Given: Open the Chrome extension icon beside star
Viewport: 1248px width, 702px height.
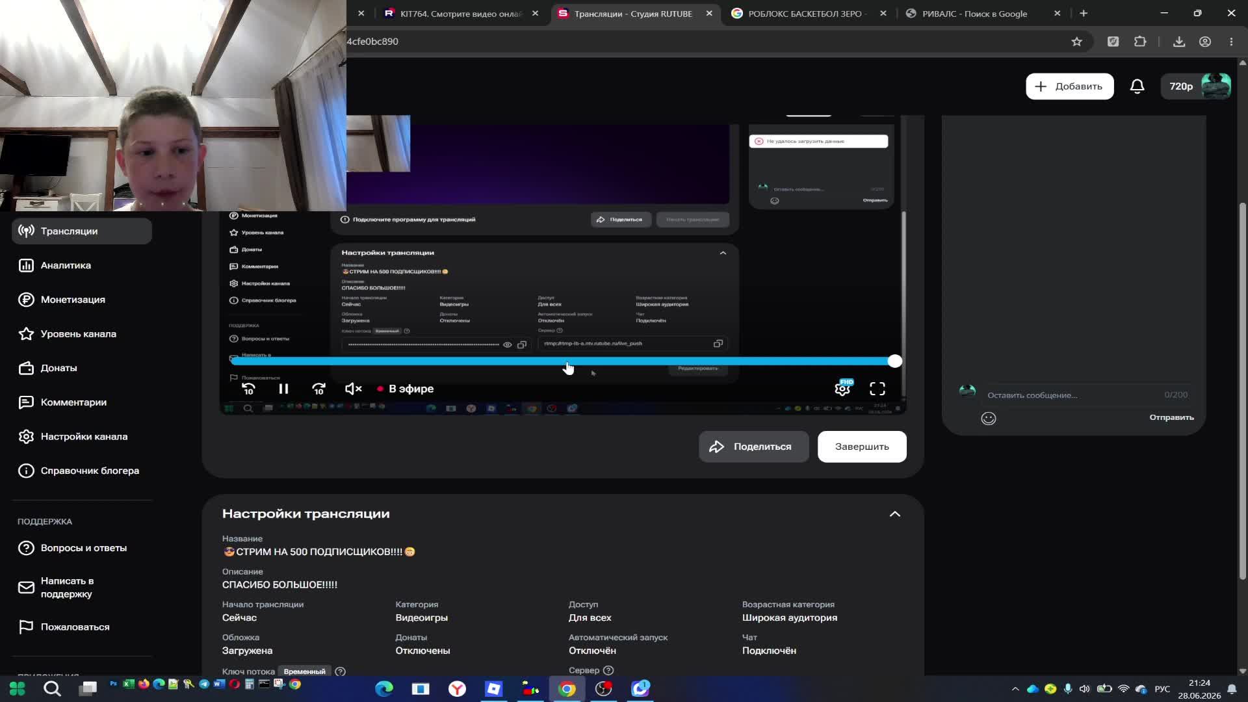Looking at the screenshot, I should pyautogui.click(x=1113, y=42).
